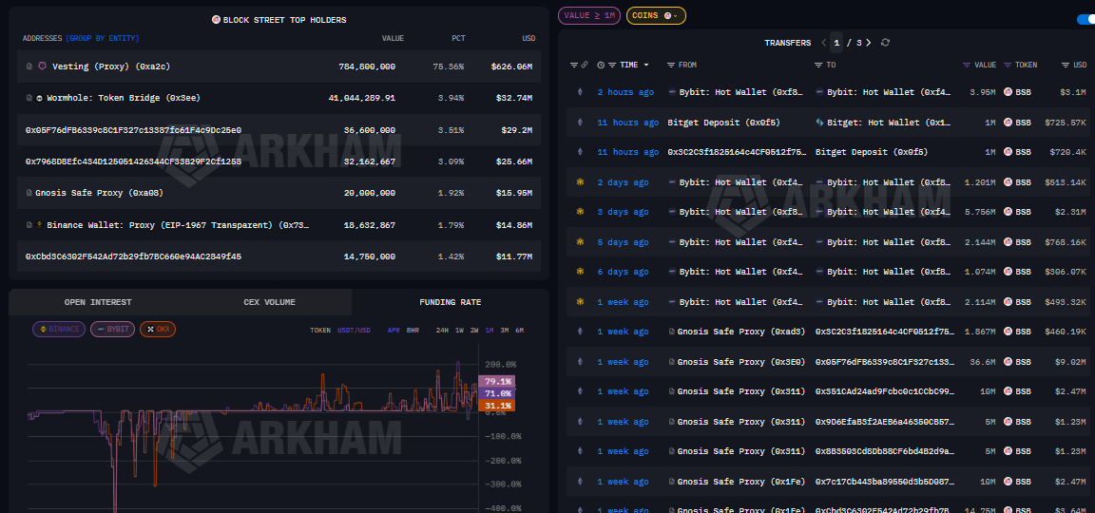1095x513 pixels.
Task: Click the Binance logo in Binance Wallet Proxy row
Action: 39,225
